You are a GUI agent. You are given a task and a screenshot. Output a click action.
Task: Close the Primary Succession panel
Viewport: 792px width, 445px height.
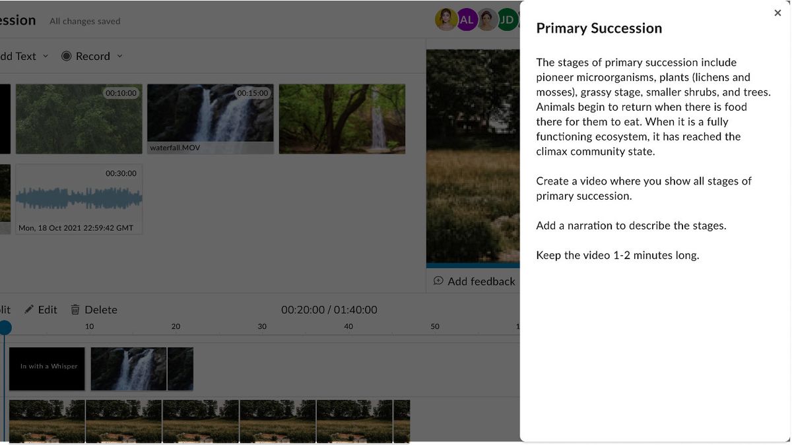[x=777, y=13]
